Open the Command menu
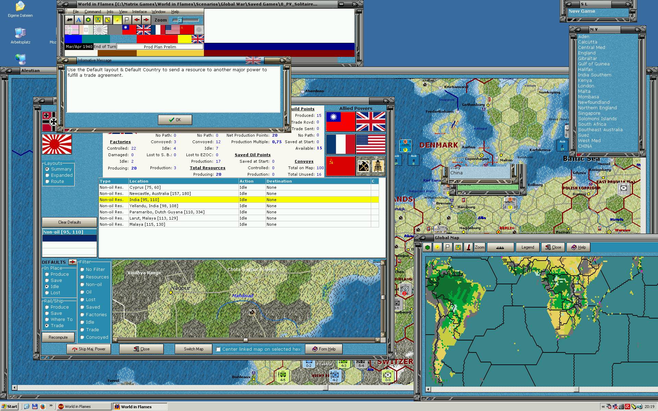This screenshot has height=411, width=658. tap(93, 12)
